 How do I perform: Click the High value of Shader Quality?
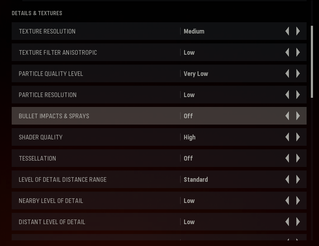[189, 137]
